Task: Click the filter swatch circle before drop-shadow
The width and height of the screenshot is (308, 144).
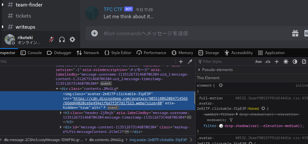Action: pos(221,126)
